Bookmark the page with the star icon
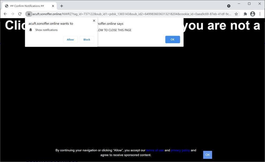Viewport: 265px width, 162px height. [x=236, y=14]
